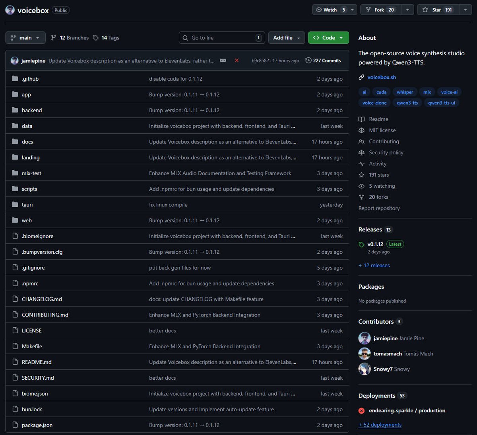Select the mlx topic tag
The width and height of the screenshot is (477, 435).
coord(427,92)
